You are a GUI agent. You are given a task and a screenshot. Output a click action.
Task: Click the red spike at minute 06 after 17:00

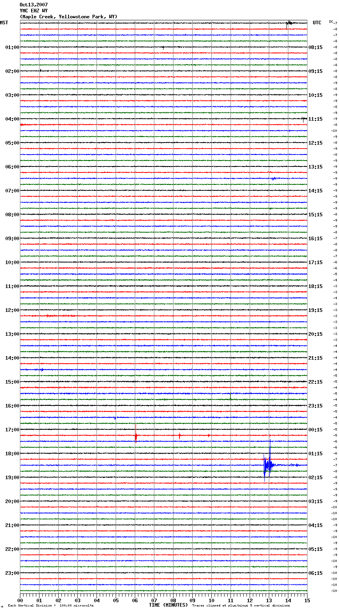pos(136,434)
